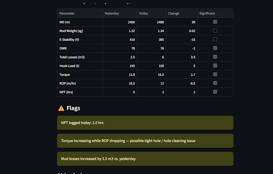
Task: Select the 'OWR' parameter cell
Action: click(80, 49)
